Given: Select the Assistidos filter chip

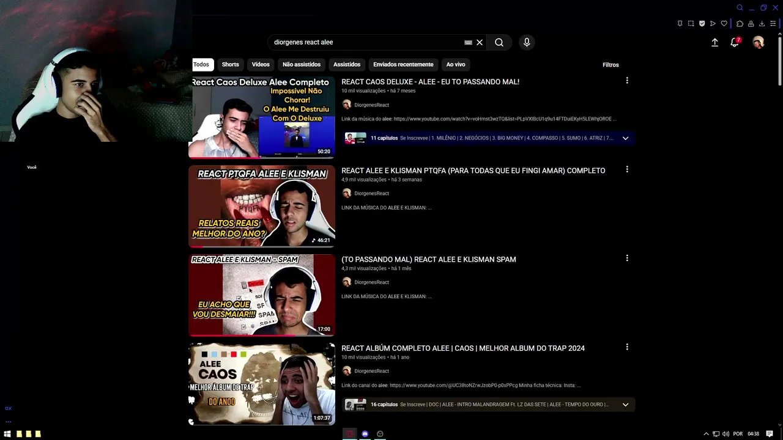Looking at the screenshot, I should coord(347,64).
